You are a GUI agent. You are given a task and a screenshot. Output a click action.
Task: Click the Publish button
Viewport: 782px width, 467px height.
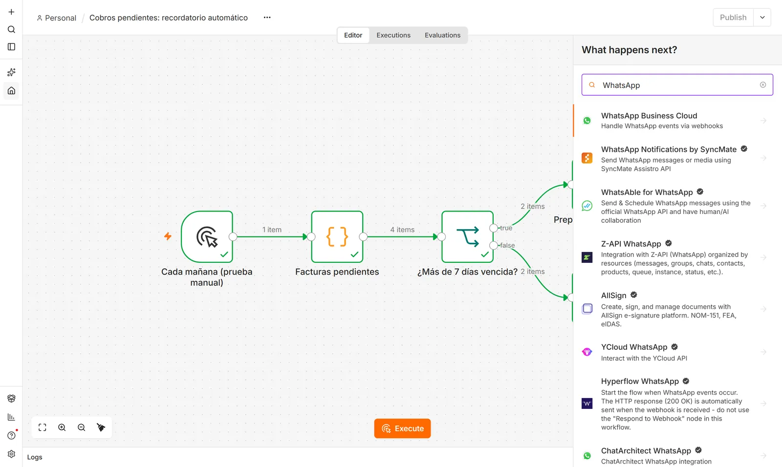tap(733, 18)
